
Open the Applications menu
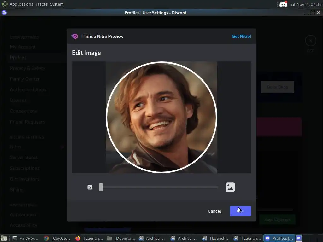(21, 4)
